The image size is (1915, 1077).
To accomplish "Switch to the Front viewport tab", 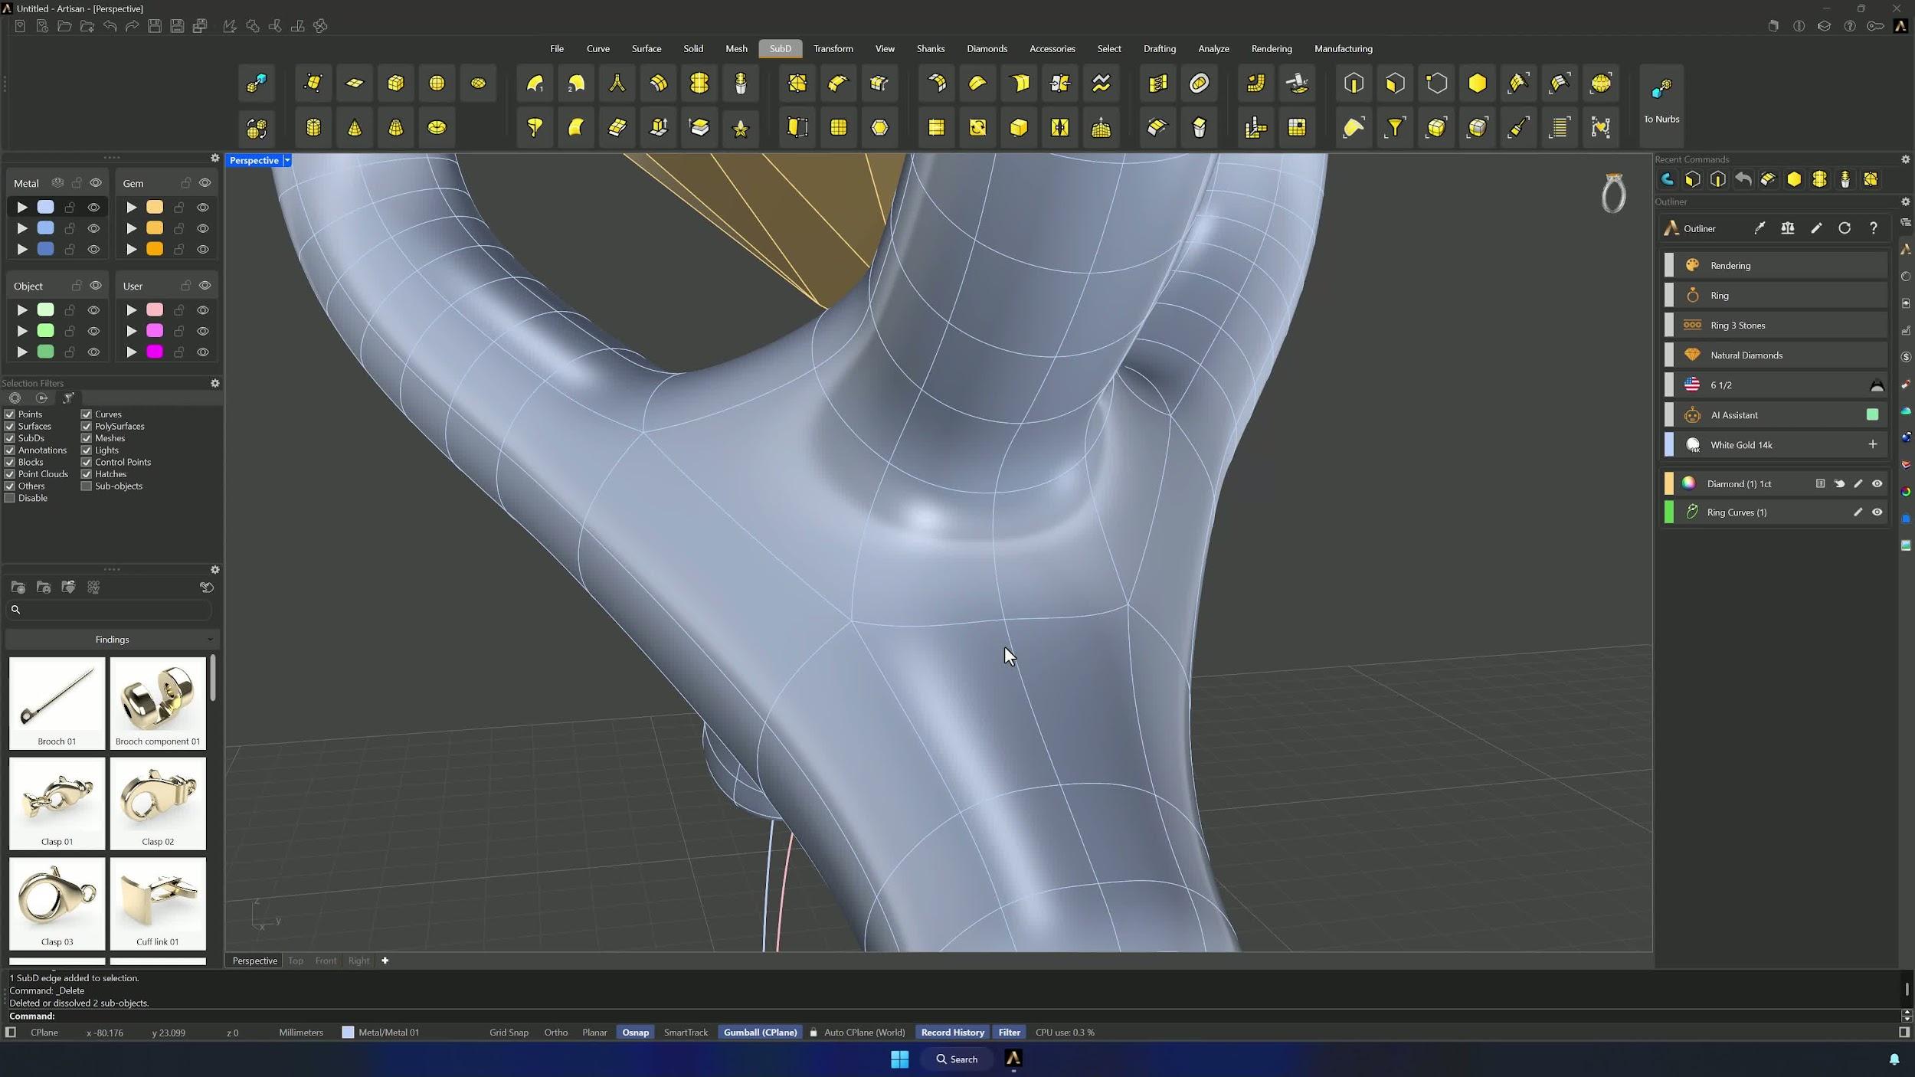I will pos(326,961).
